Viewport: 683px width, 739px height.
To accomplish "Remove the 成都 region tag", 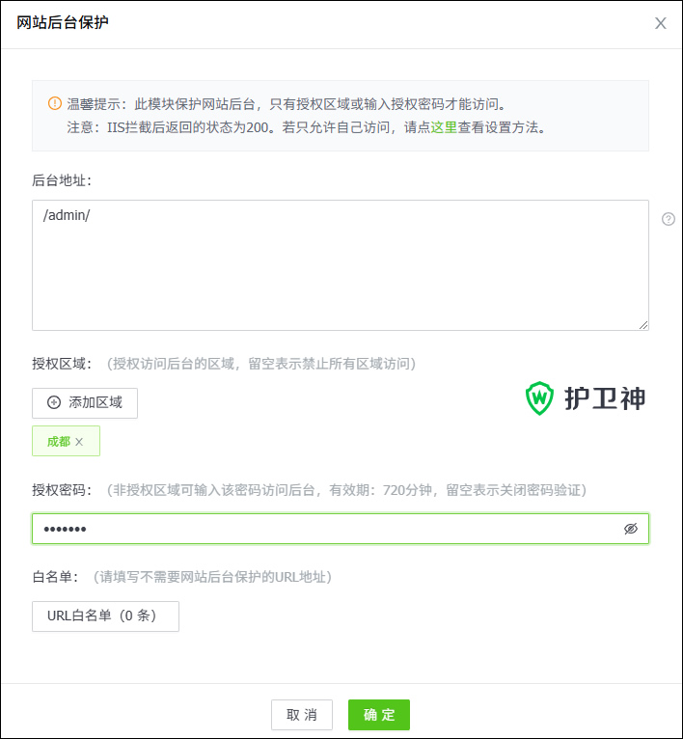I will (x=79, y=442).
